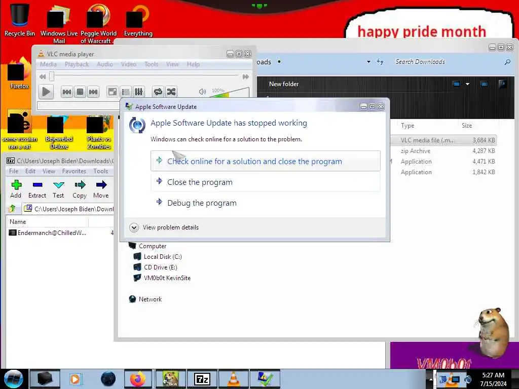Toggle VLC fullscreen video button
The width and height of the screenshot is (519, 389).
click(112, 92)
